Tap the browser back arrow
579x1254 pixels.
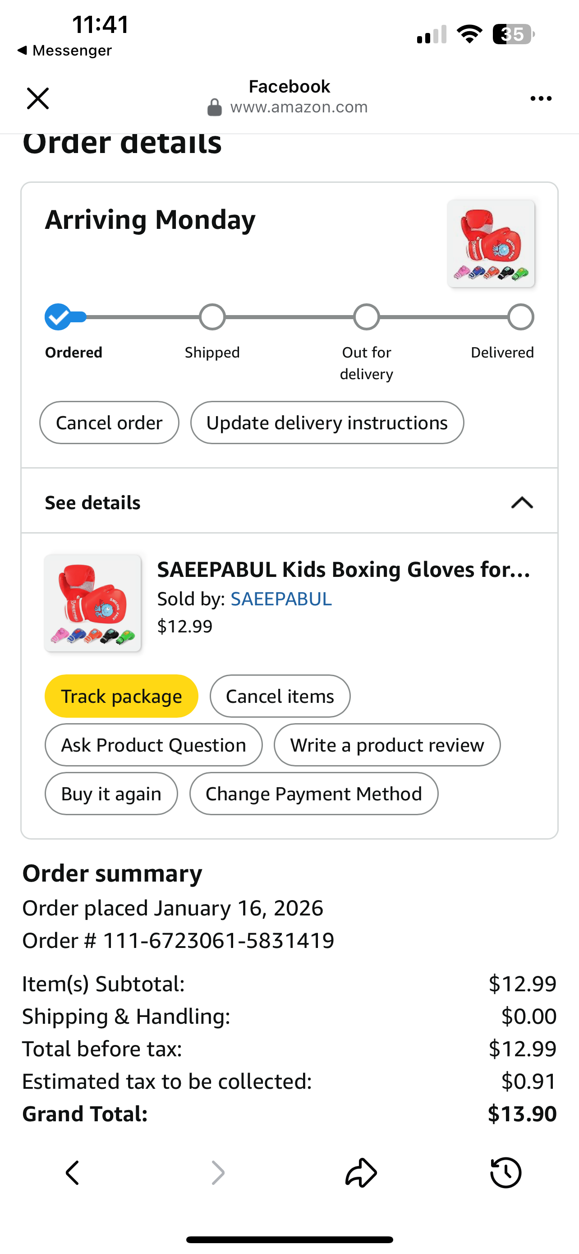[73, 1172]
